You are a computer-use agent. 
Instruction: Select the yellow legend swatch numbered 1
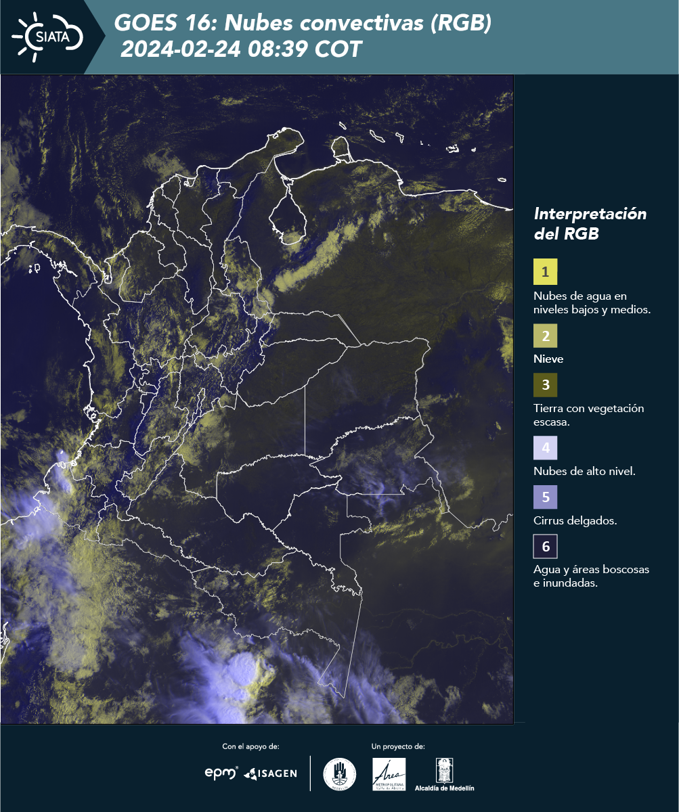[545, 272]
